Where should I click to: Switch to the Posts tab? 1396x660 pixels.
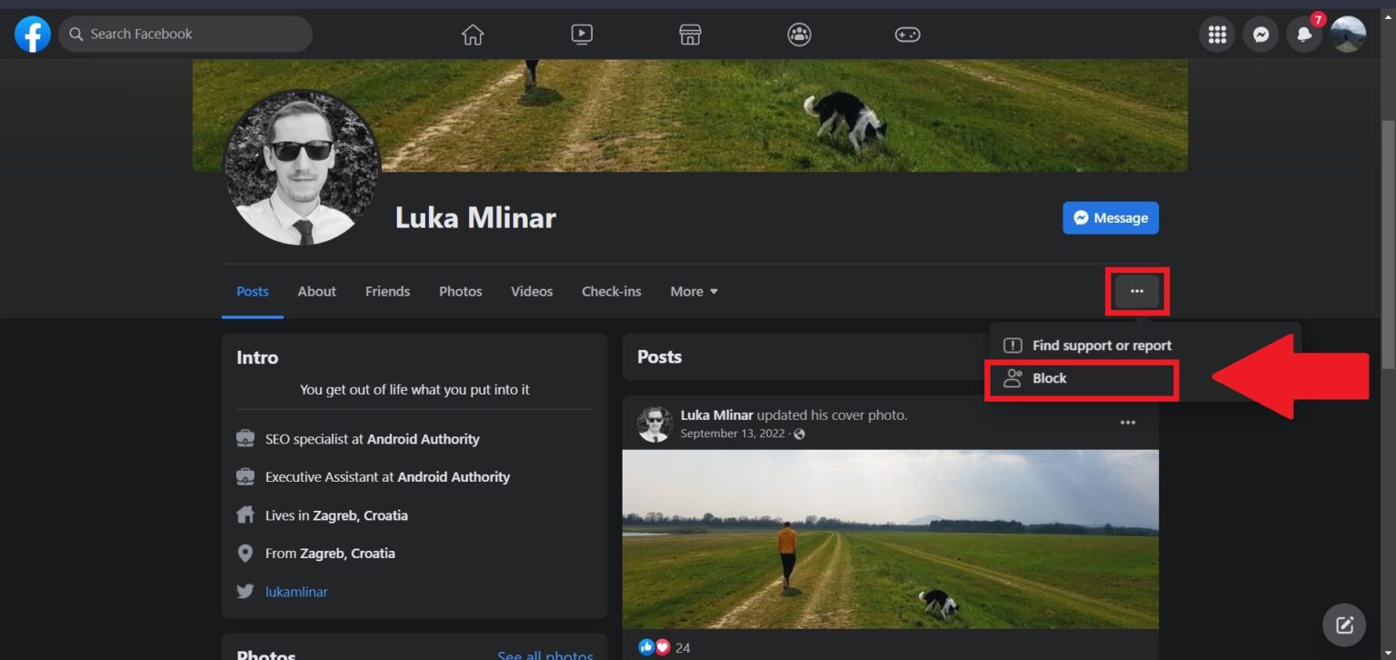click(253, 292)
